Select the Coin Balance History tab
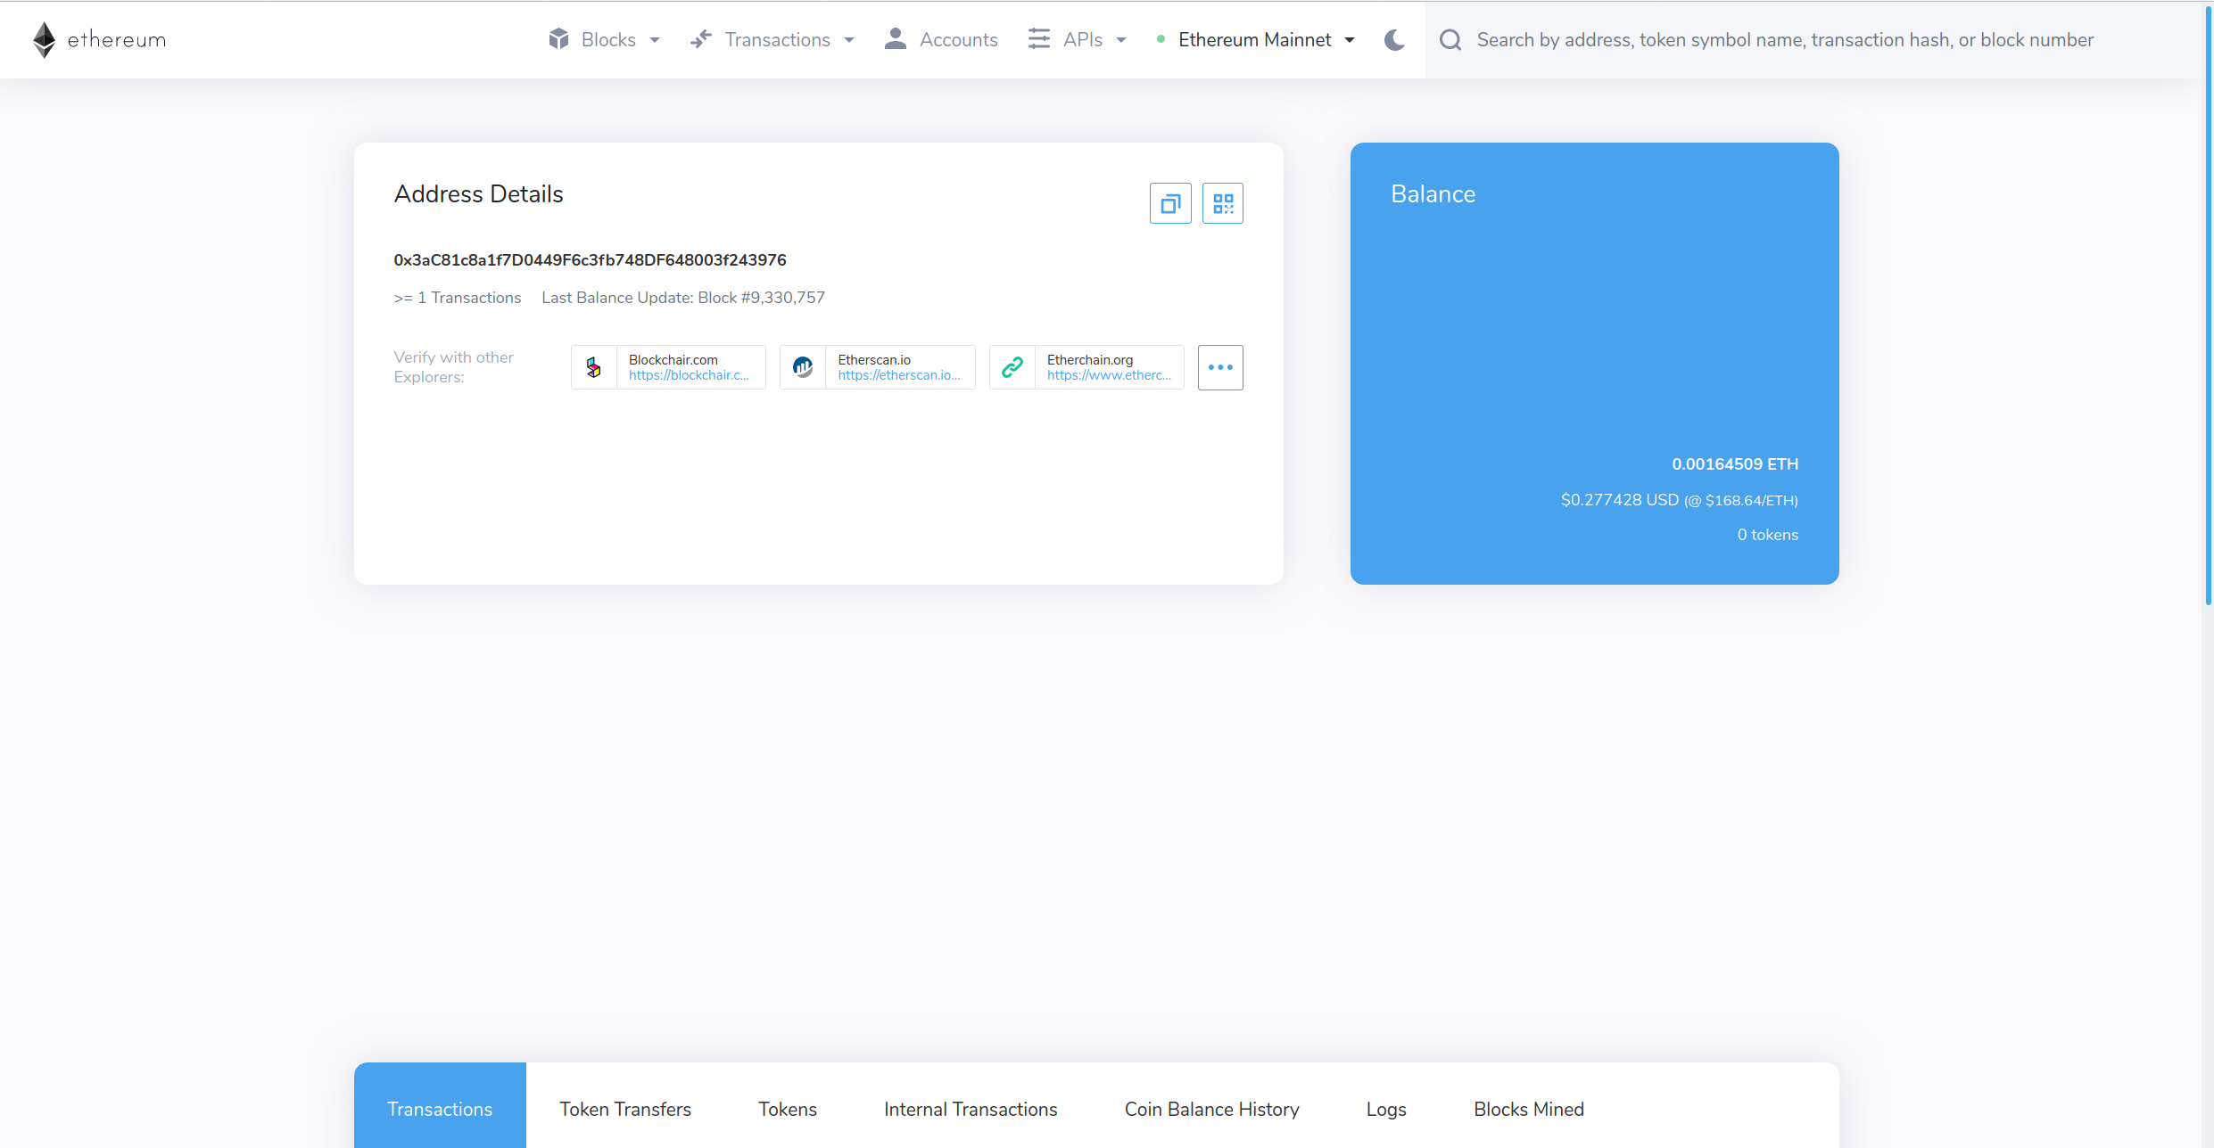2214x1148 pixels. [1211, 1109]
